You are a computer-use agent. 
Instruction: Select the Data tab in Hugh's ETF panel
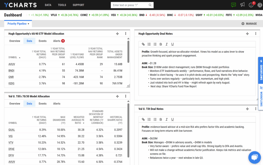click(29, 41)
